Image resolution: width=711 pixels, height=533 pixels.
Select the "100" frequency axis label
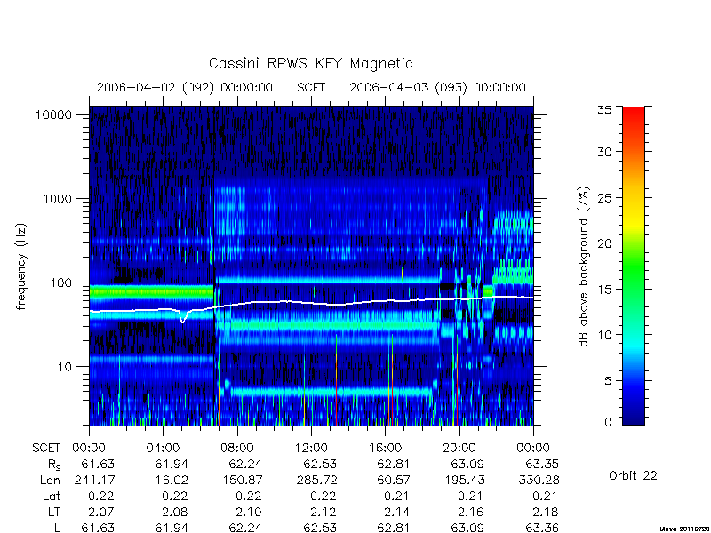(61, 282)
